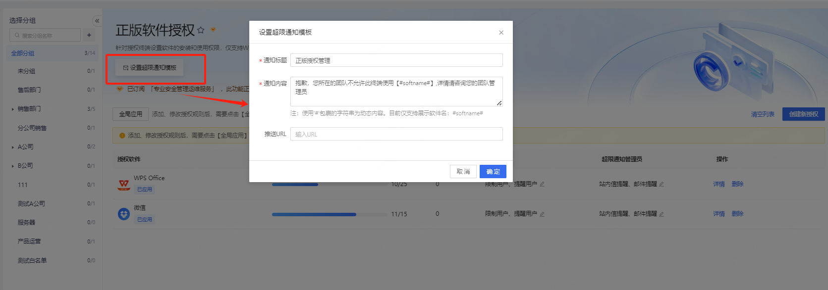Viewport: 828px width, 290px height.
Task: Click the 11/15 usage count for 微信
Action: tap(399, 214)
